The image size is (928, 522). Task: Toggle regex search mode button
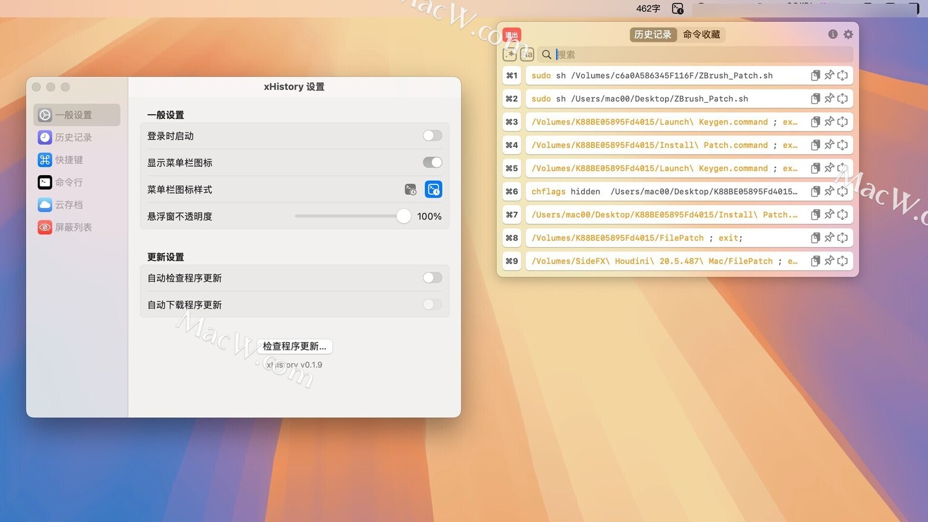pyautogui.click(x=509, y=54)
